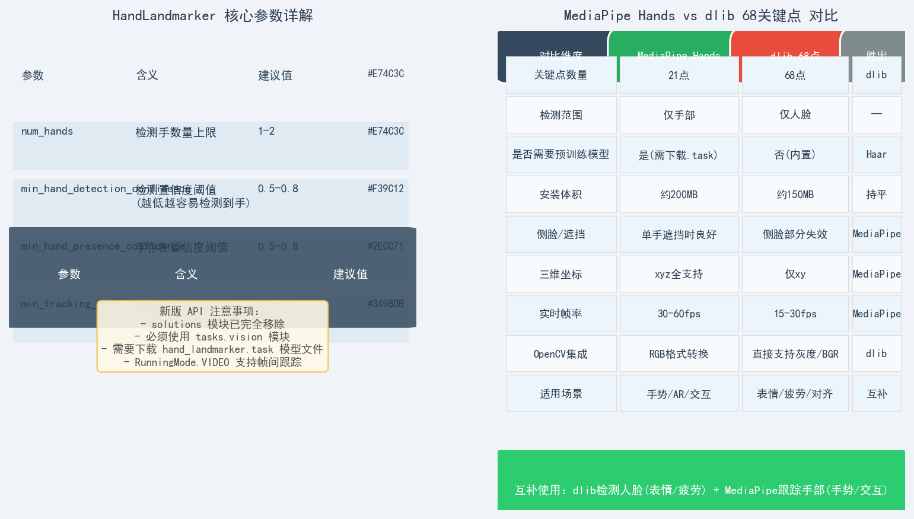Screen dimensions: 914x519
Task: Select the "直接支持灰度/BGR" cell
Action: point(795,354)
